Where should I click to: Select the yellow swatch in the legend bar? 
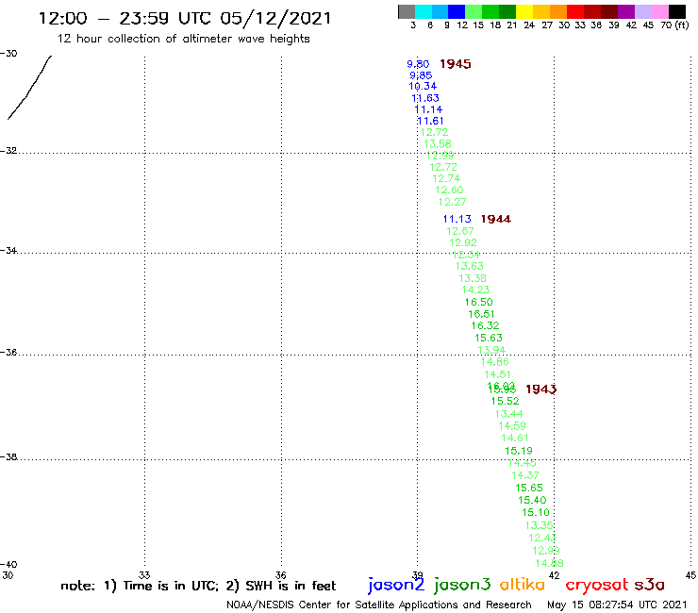pos(524,11)
